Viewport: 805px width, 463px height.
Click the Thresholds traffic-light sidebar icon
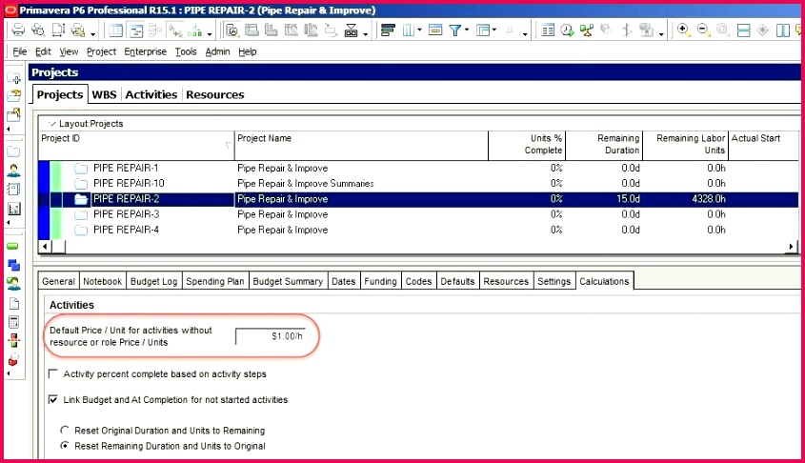14,340
